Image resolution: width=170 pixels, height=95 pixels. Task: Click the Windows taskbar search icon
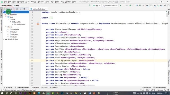(x=7, y=93)
